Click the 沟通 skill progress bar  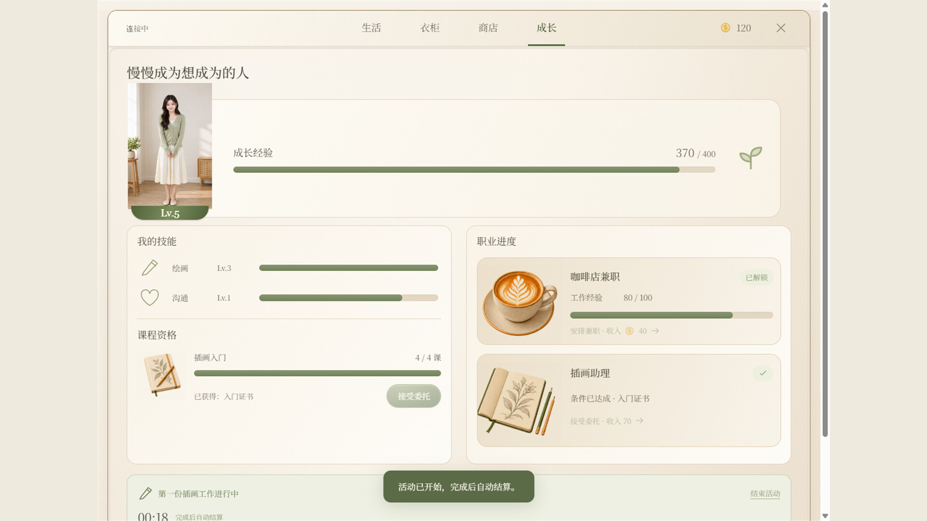click(349, 298)
